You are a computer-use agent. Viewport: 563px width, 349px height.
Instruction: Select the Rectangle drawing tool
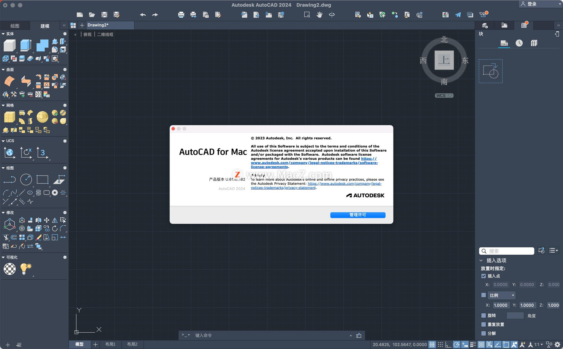pos(42,180)
